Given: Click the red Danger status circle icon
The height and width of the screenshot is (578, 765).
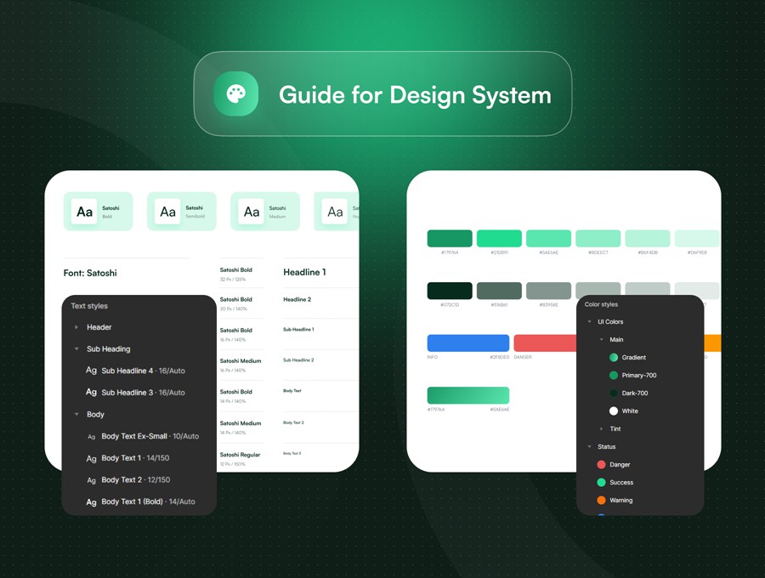Looking at the screenshot, I should 601,465.
